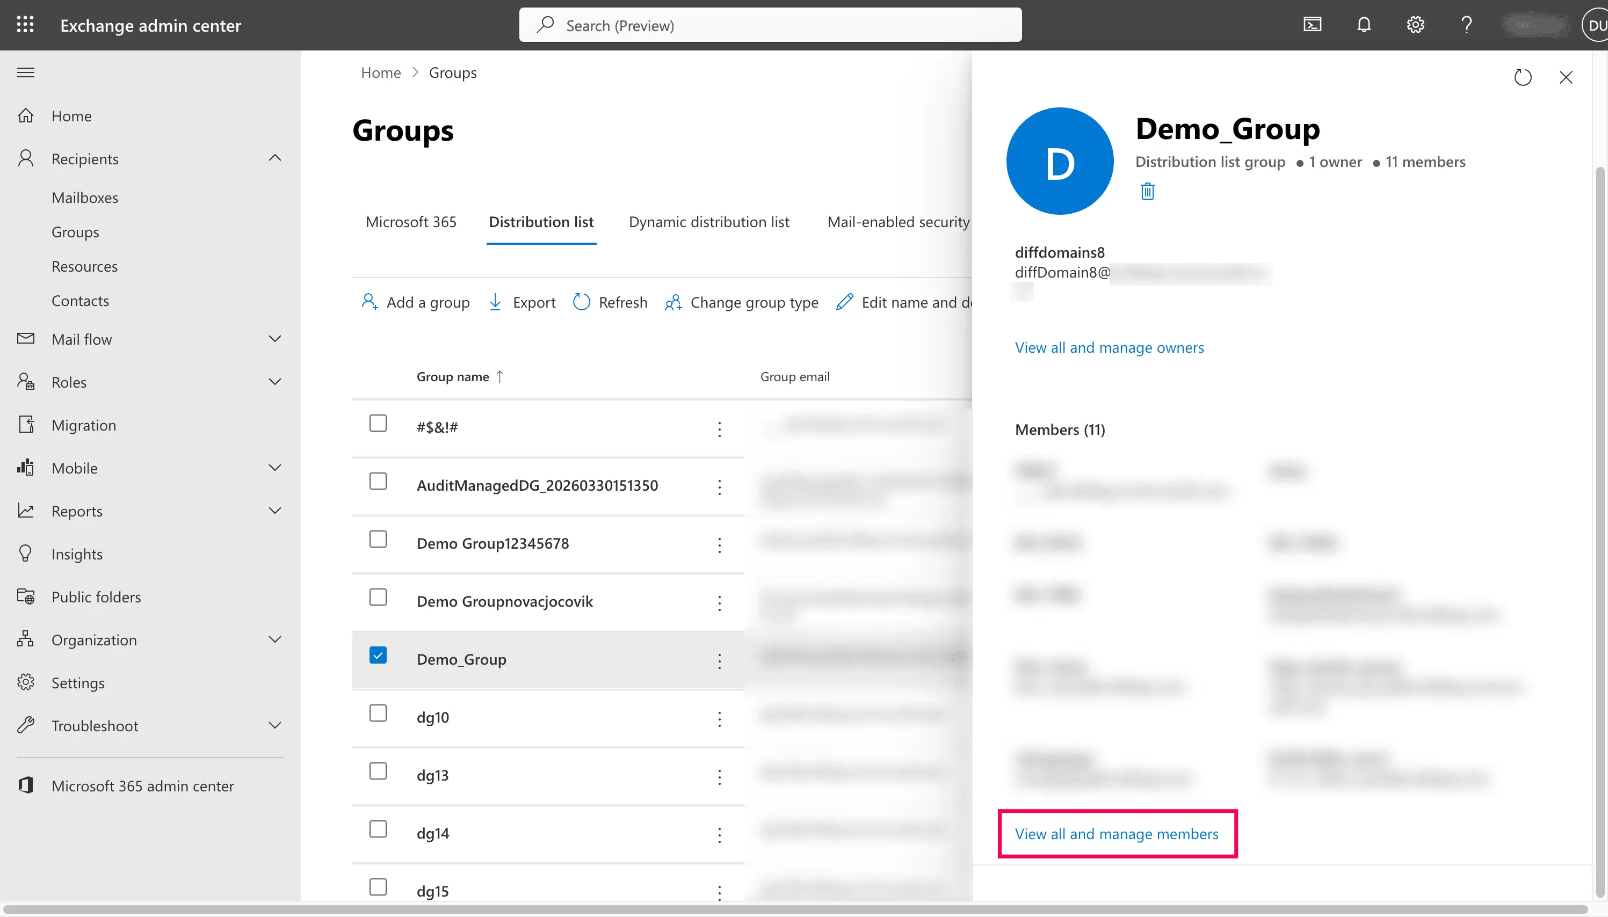Open the app launcher waffle icon
1608x917 pixels.
point(25,25)
